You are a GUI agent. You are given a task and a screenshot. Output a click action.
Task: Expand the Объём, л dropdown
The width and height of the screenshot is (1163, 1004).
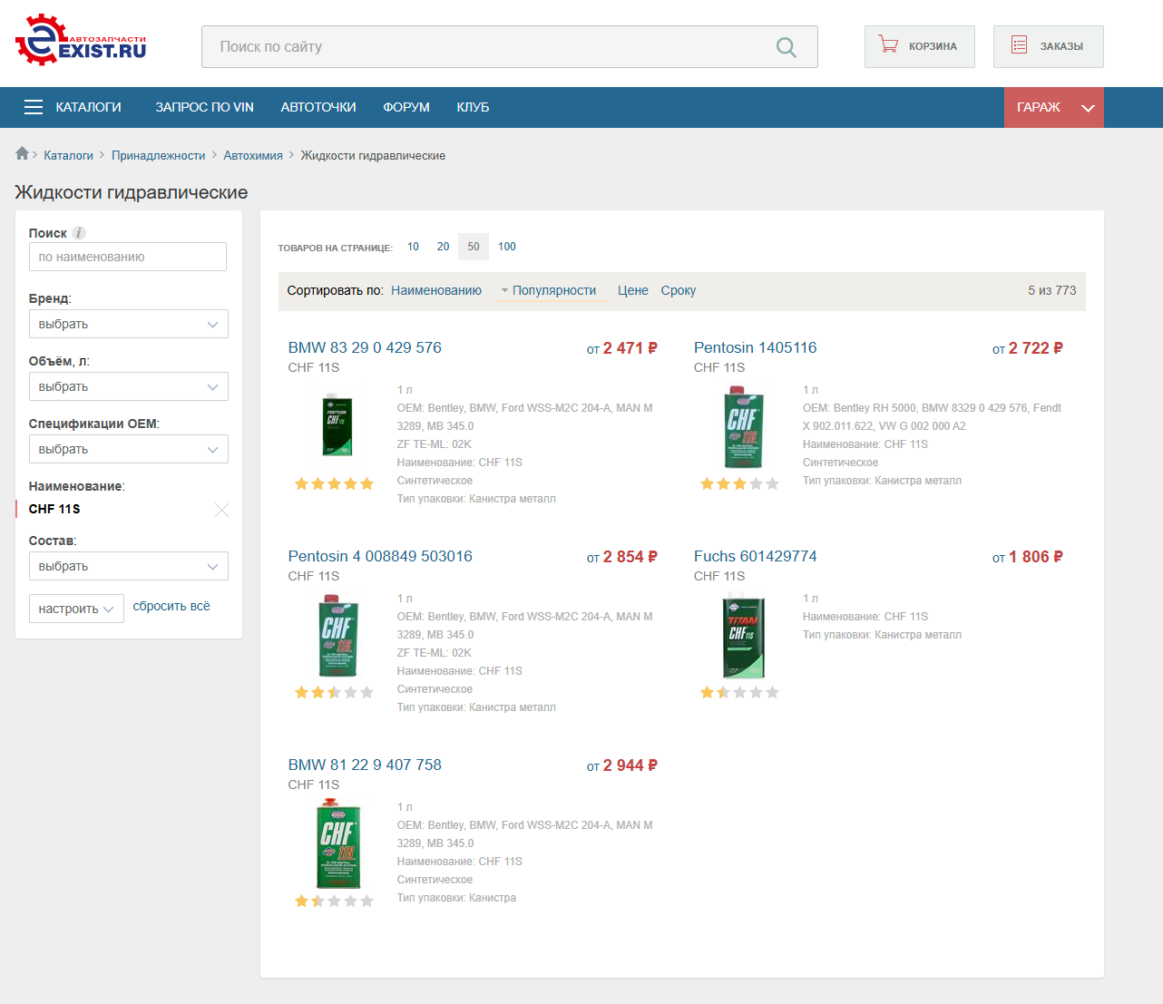point(129,386)
